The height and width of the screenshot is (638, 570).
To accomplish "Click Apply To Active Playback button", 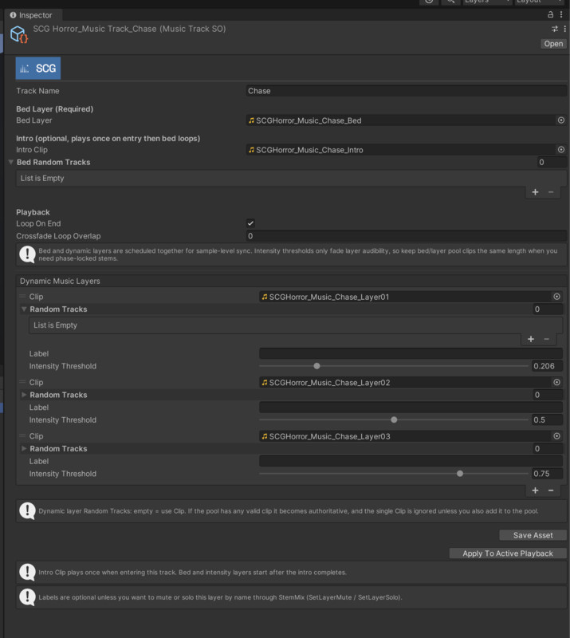I will pos(508,553).
